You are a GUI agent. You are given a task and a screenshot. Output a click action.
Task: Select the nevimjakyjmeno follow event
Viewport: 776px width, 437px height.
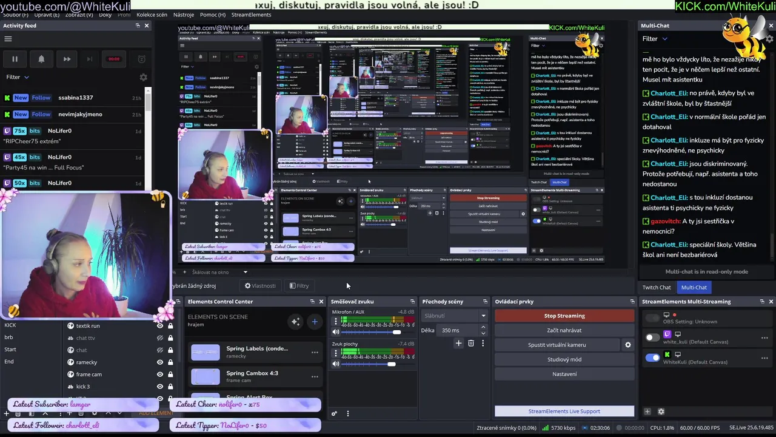click(73, 114)
